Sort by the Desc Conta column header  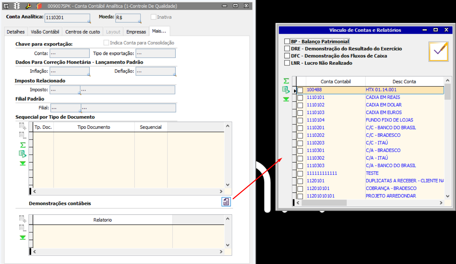tap(404, 81)
